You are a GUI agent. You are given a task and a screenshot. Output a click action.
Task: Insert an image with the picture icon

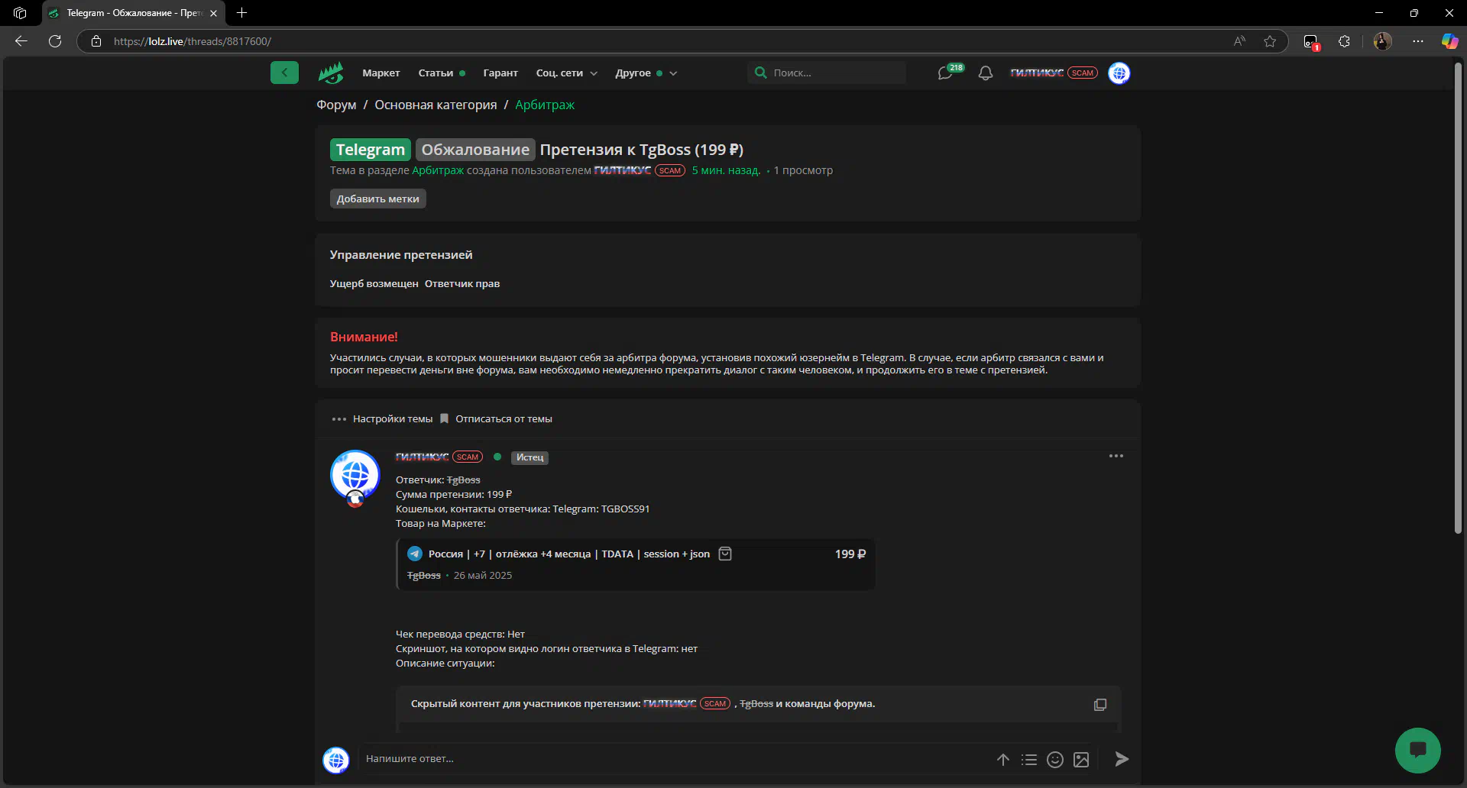tap(1081, 760)
